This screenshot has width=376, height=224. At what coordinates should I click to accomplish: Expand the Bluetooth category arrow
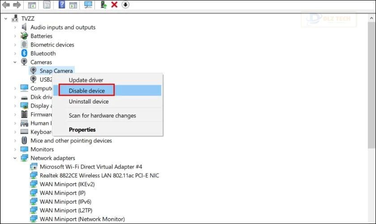pos(15,54)
